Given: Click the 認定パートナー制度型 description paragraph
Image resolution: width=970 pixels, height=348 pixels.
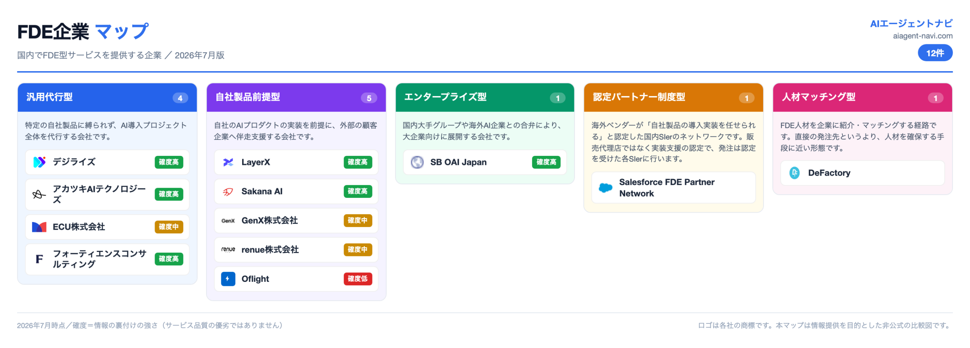Looking at the screenshot, I should point(673,142).
